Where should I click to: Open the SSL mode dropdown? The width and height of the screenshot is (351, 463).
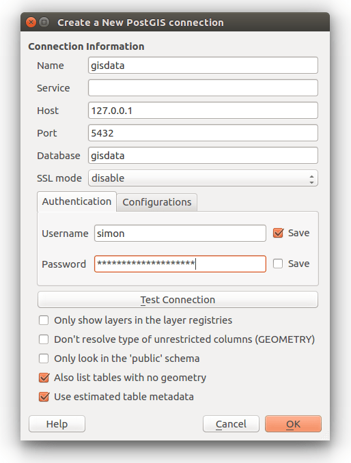coord(203,178)
